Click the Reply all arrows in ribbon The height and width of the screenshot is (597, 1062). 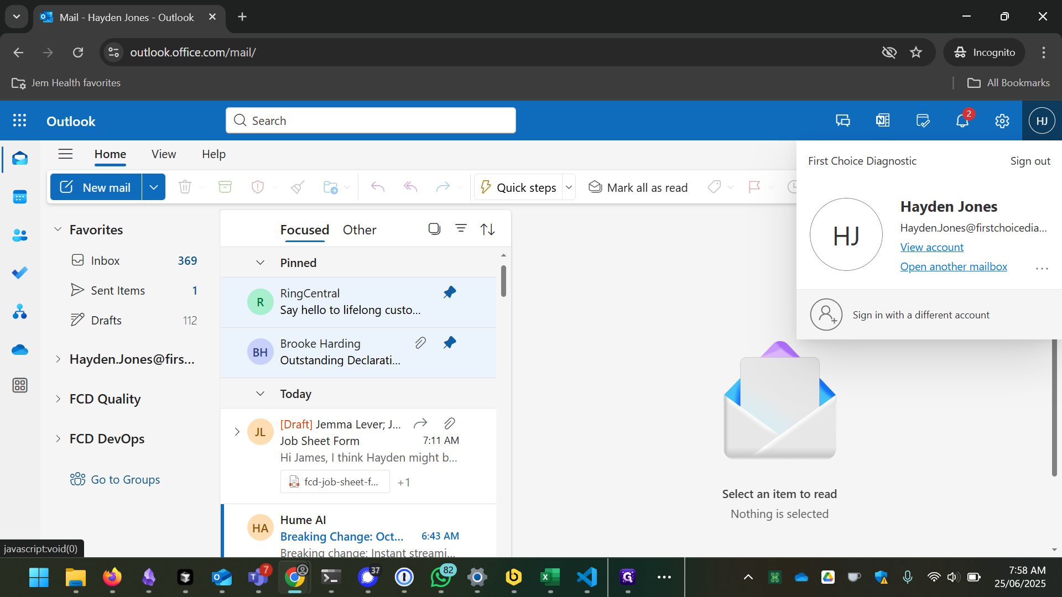click(410, 187)
